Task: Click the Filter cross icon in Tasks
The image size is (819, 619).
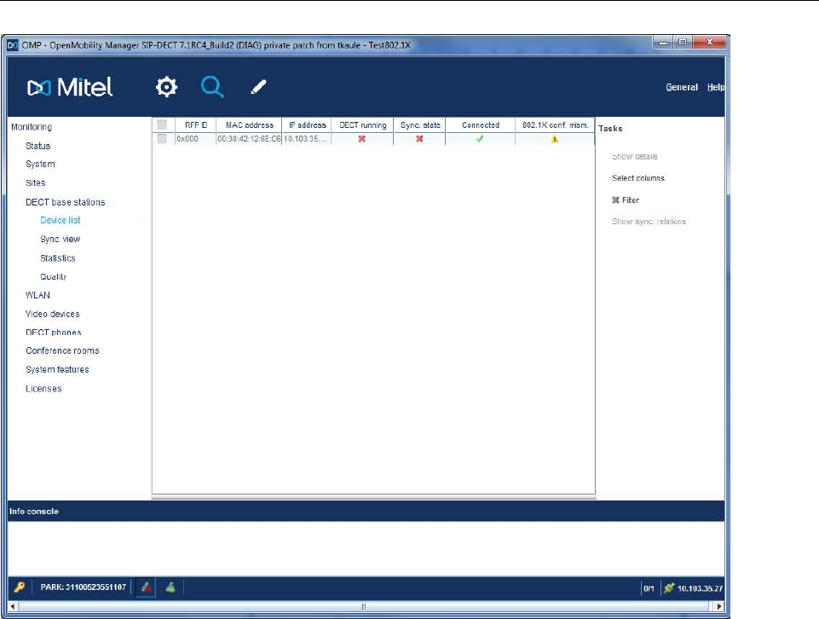Action: tap(616, 200)
